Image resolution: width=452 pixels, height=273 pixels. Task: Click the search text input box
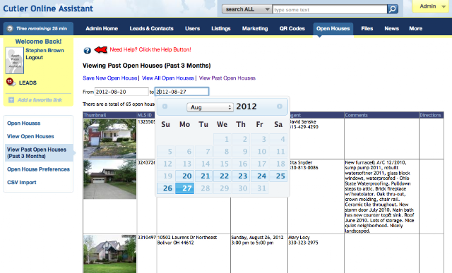pyautogui.click(x=330, y=9)
